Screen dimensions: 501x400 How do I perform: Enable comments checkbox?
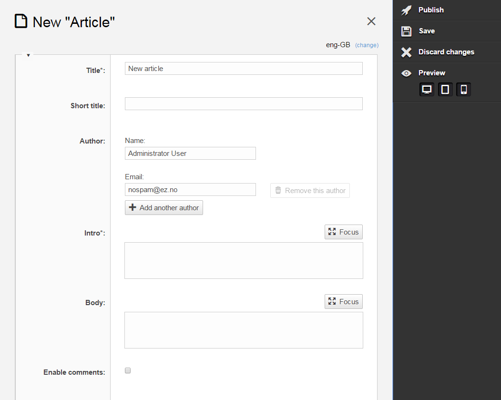(128, 370)
